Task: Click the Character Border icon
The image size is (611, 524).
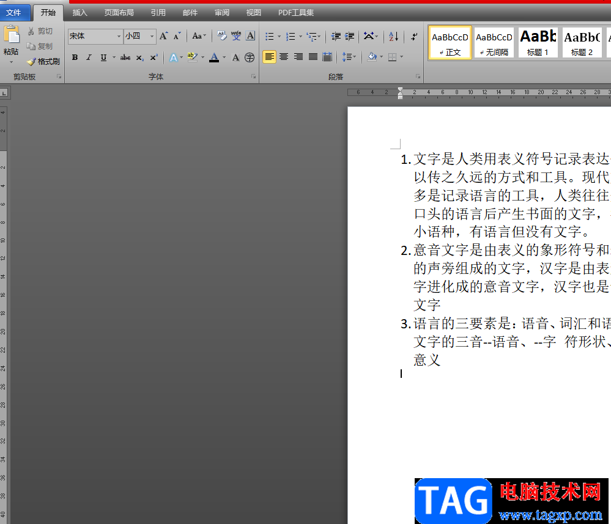Action: 251,36
